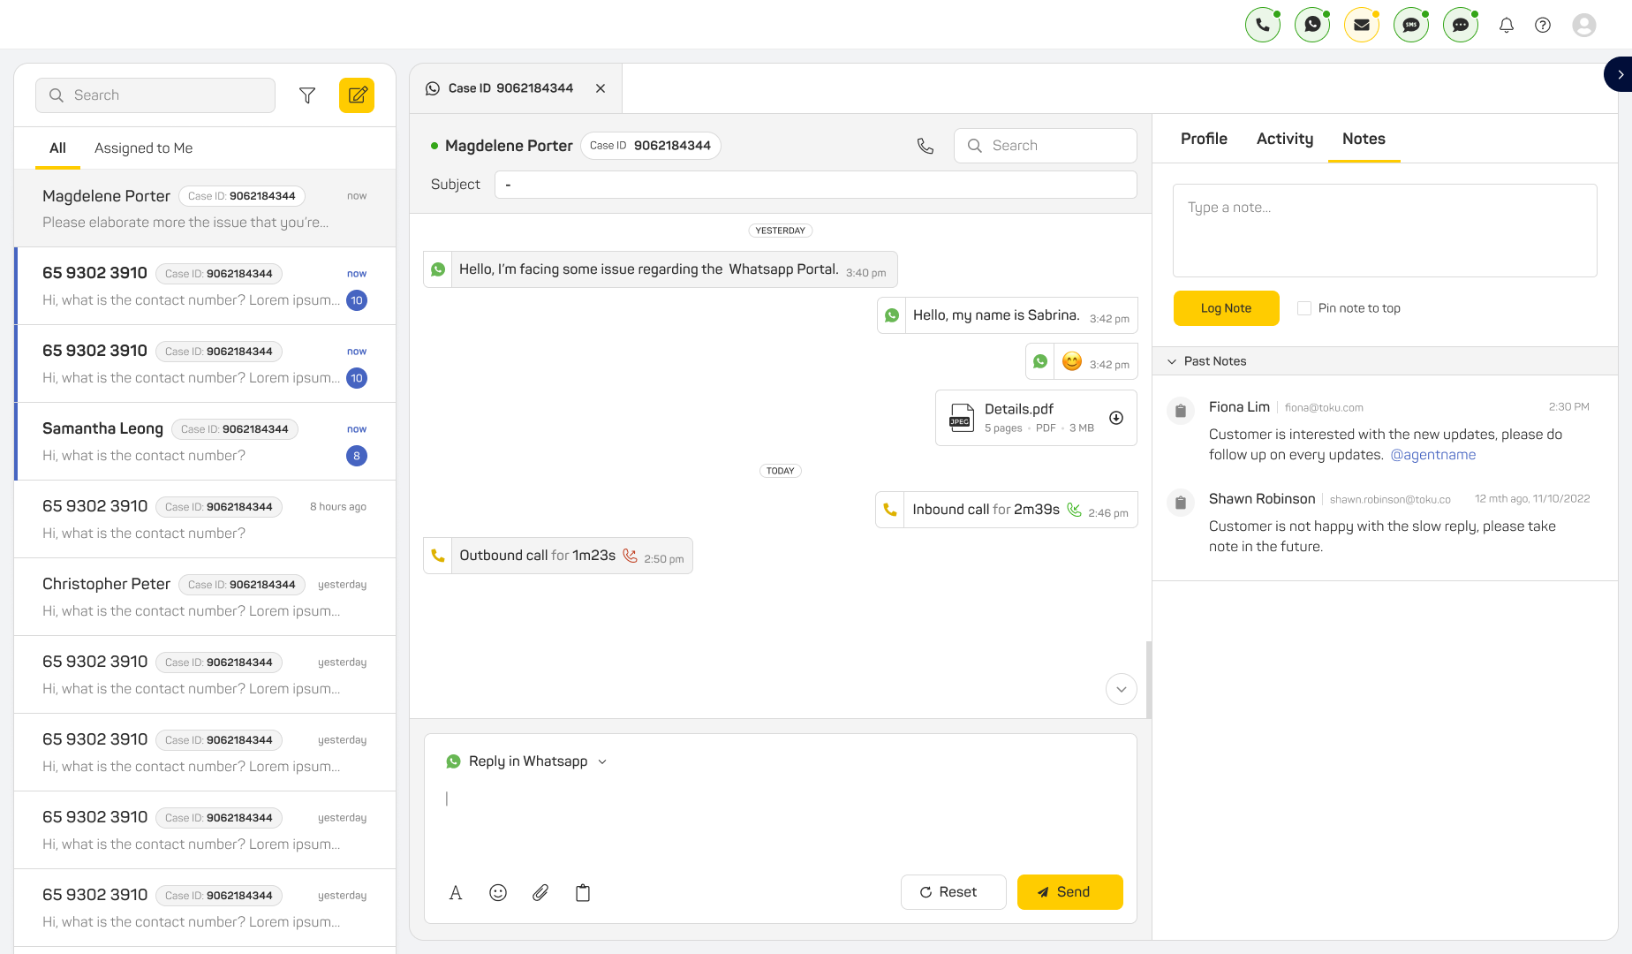Call Magdelene Porter using the phone icon
Viewport: 1632px width, 954px height.
coord(925,146)
